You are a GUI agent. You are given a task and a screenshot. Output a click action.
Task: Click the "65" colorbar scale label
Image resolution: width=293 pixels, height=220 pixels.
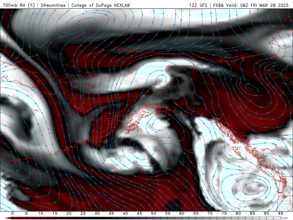196,213
